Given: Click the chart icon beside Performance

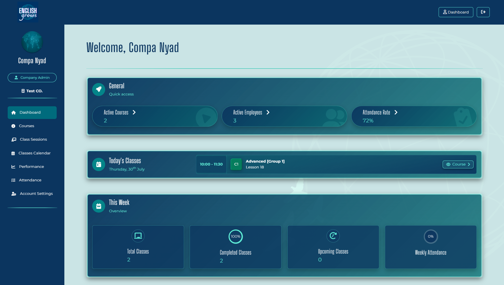Looking at the screenshot, I should pyautogui.click(x=13, y=167).
